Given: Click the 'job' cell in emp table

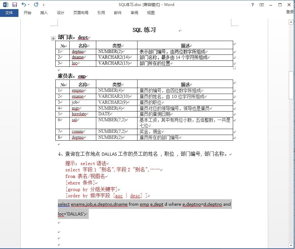Looking at the screenshot, I should [x=83, y=102].
